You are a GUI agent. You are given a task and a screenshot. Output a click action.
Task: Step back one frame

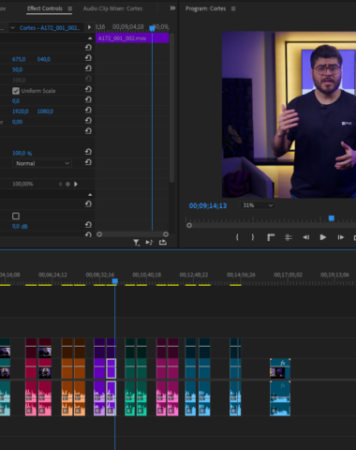pos(305,237)
